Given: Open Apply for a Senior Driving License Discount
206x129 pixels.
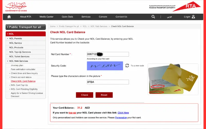Looking at the screenshot, I should (x=27, y=95).
